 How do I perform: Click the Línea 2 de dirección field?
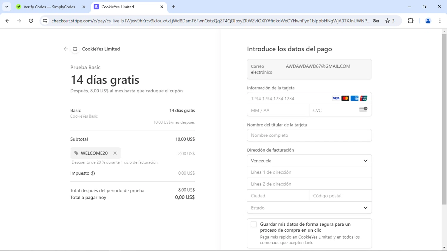coord(309,184)
